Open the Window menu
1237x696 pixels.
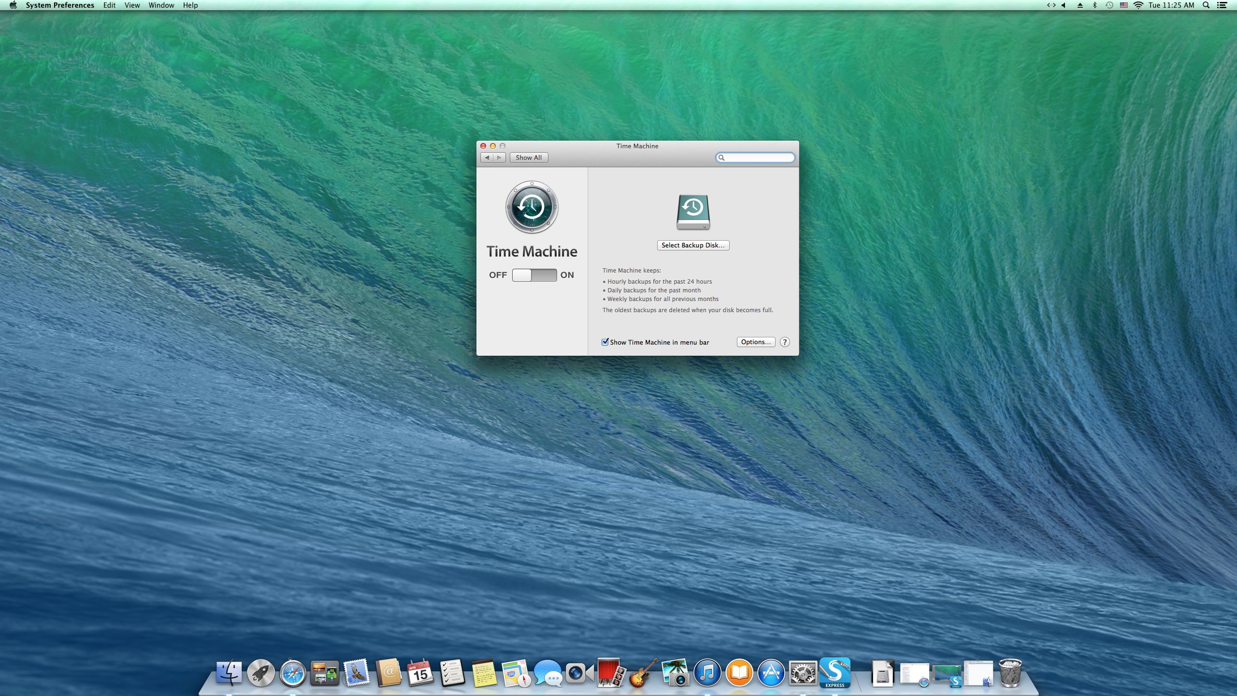pyautogui.click(x=161, y=5)
